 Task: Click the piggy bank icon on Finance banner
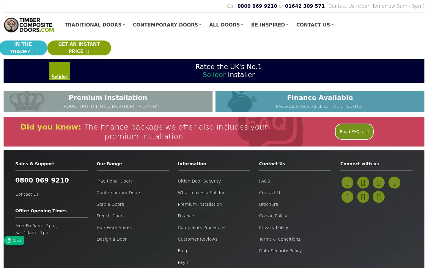point(242,102)
